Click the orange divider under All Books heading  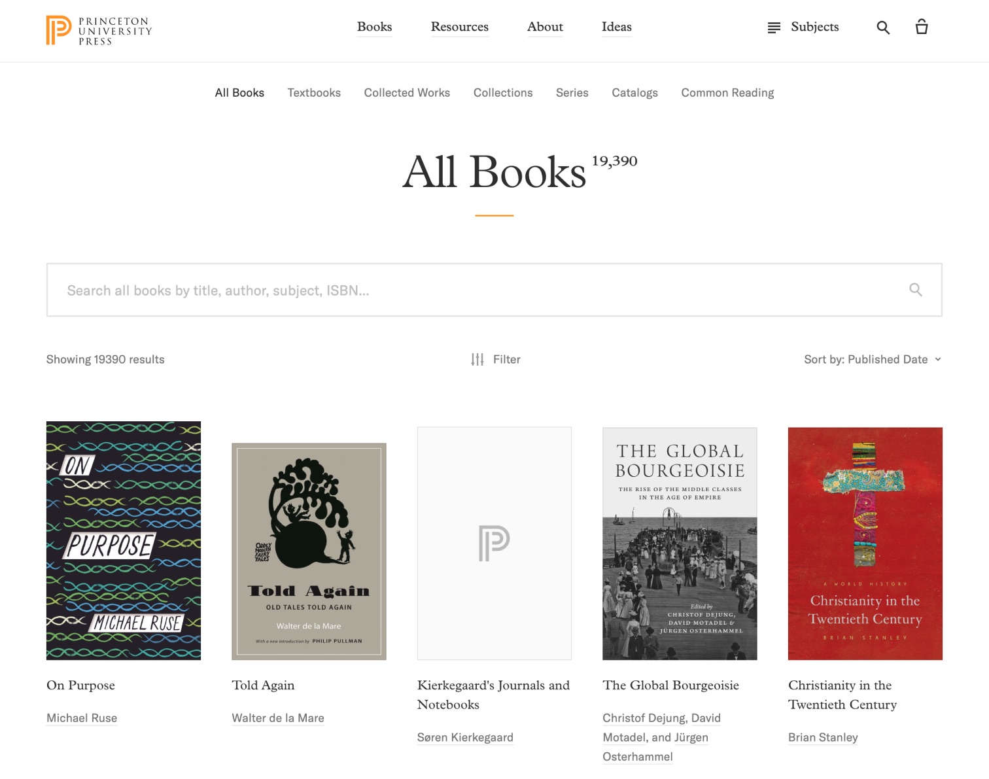click(x=494, y=214)
